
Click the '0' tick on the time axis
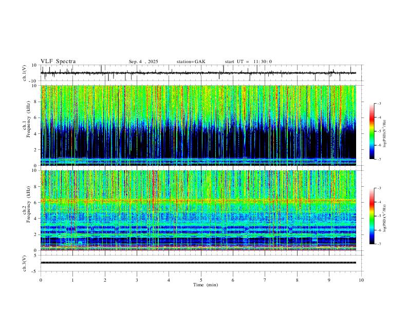pyautogui.click(x=41, y=280)
